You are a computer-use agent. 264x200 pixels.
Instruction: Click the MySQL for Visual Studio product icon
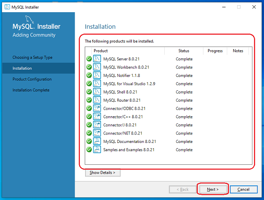click(x=97, y=83)
